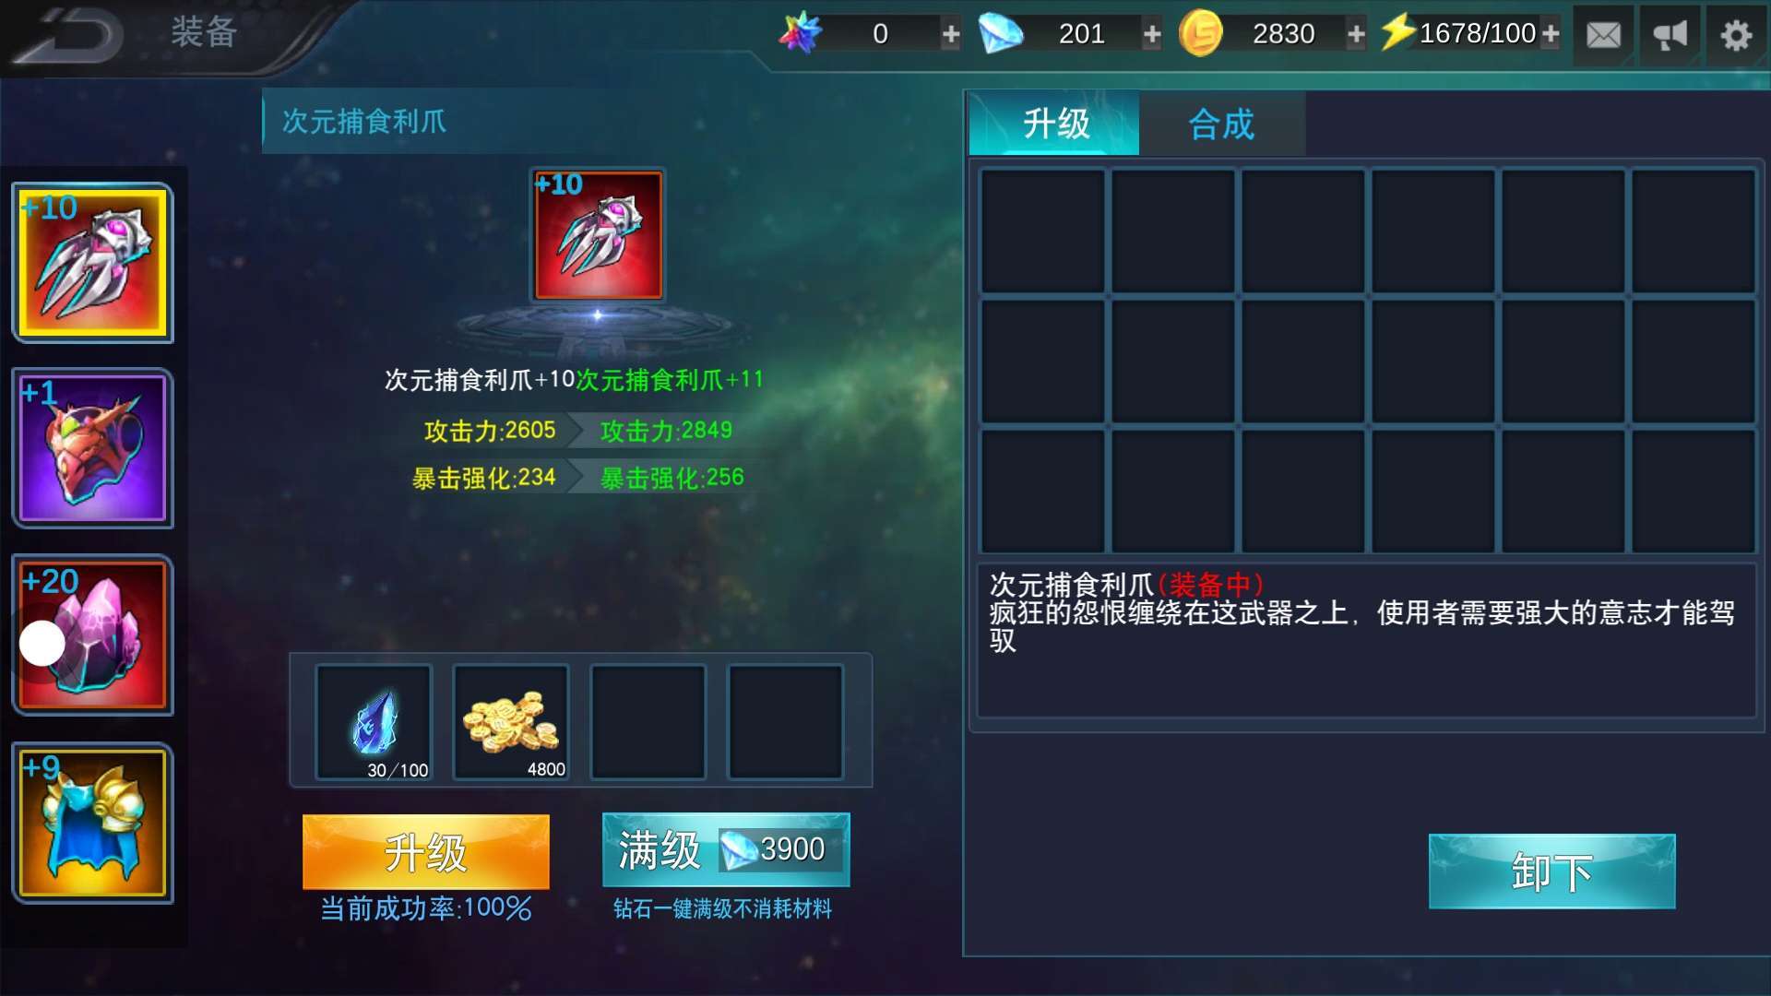Open the announcements megaphone icon

tap(1670, 35)
